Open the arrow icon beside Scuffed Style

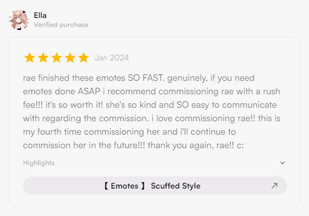tap(274, 186)
